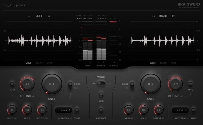Click the right DIODE label
This screenshot has width=203, height=125.
point(125,84)
